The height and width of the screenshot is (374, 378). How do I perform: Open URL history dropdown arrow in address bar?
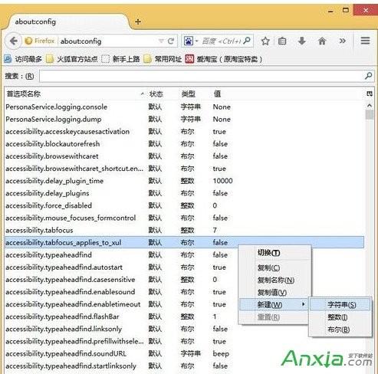(x=161, y=41)
